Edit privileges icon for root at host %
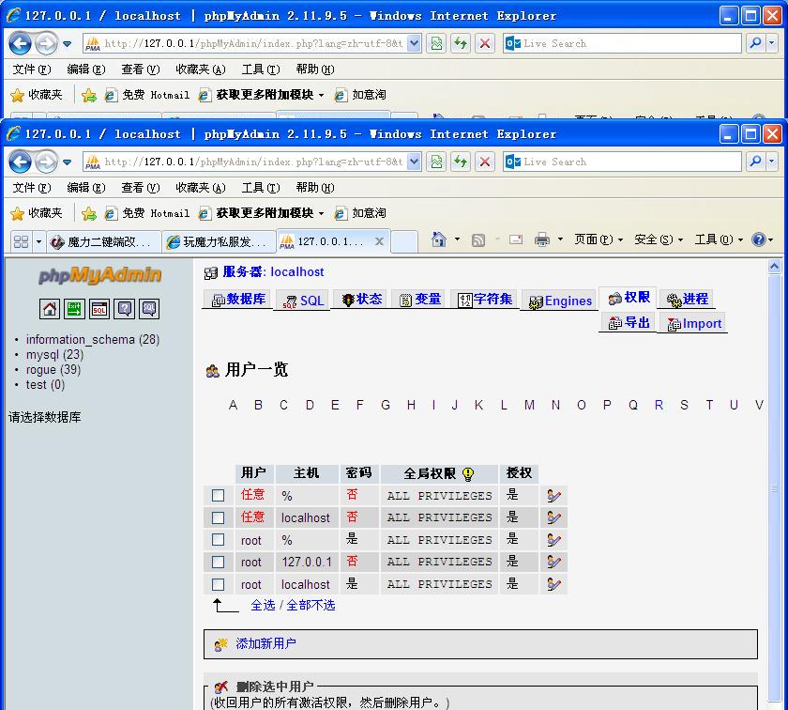Image resolution: width=788 pixels, height=710 pixels. click(x=553, y=540)
